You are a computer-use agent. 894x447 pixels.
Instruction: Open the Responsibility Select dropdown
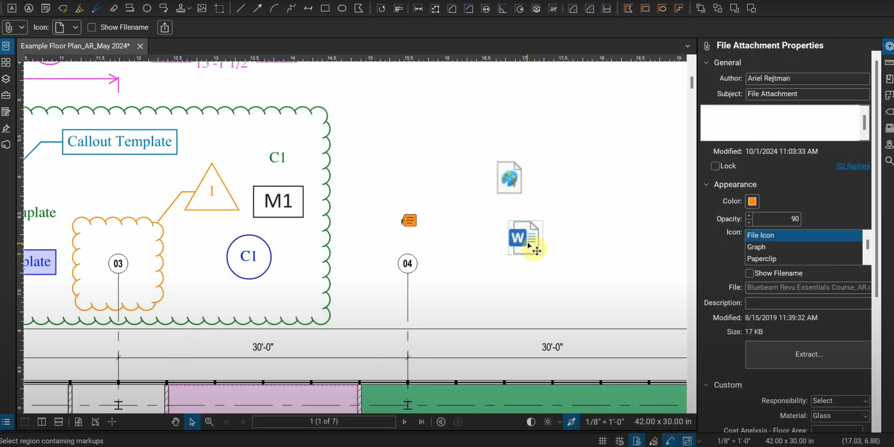tap(840, 401)
